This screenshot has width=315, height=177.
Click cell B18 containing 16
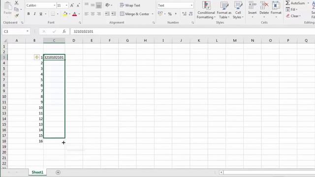point(34,141)
